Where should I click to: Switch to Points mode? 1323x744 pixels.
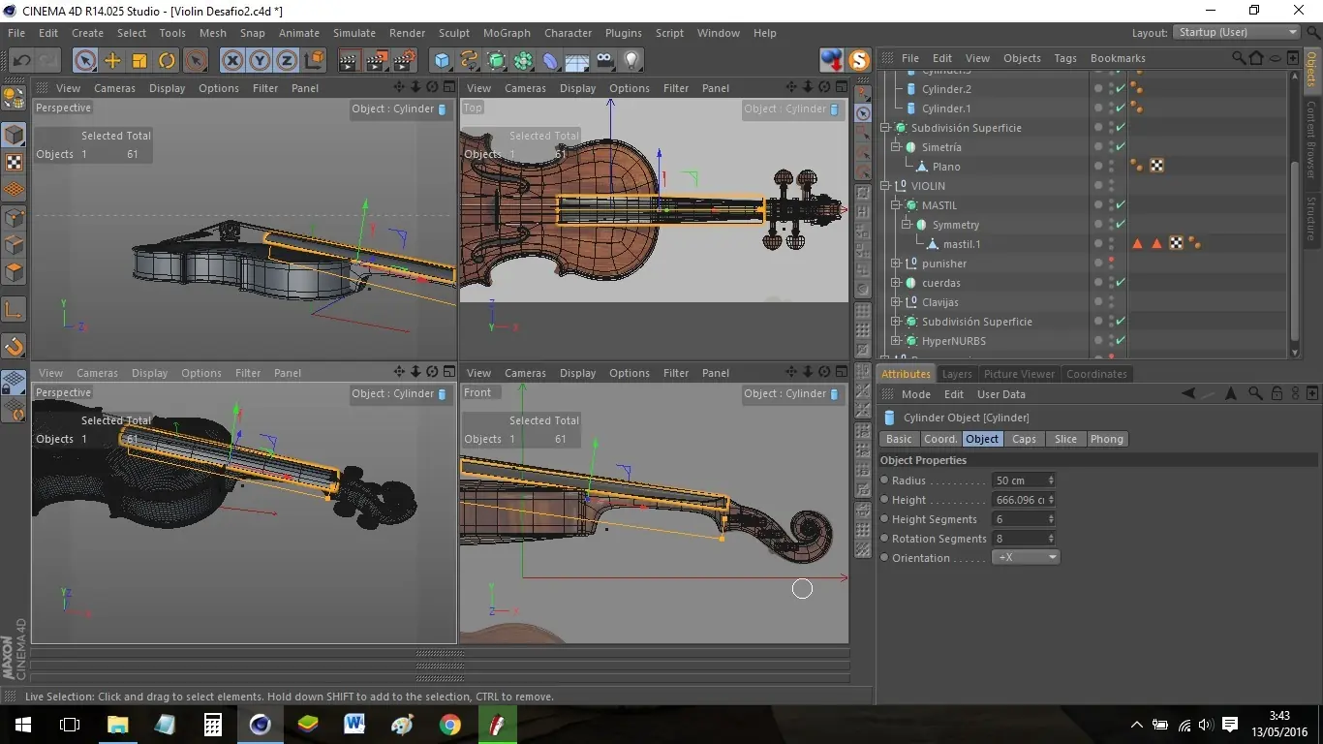tap(14, 217)
